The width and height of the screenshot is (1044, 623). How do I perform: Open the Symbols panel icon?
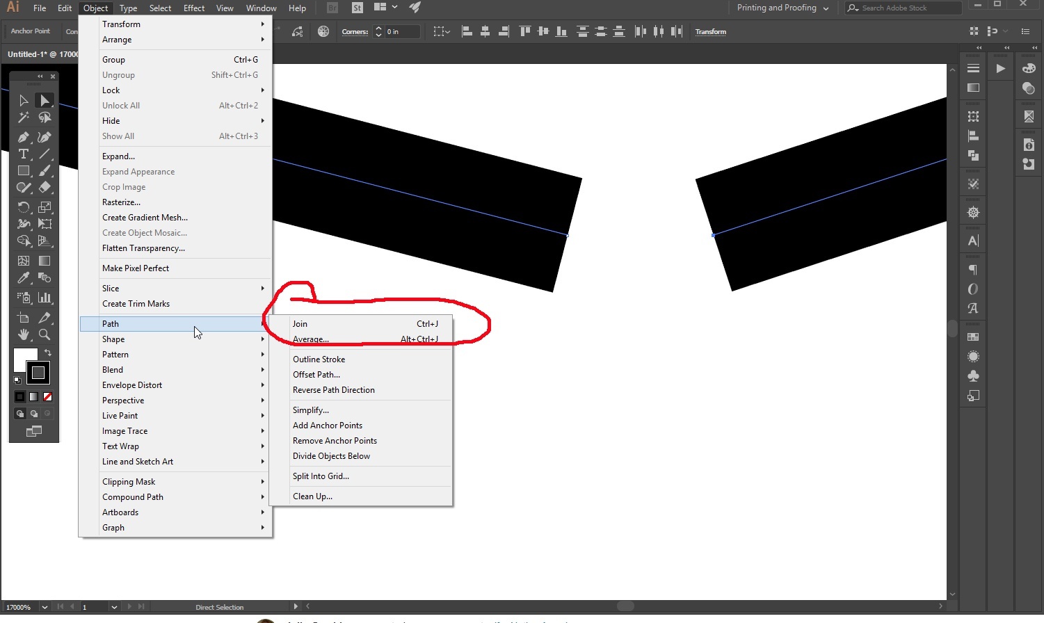[973, 375]
